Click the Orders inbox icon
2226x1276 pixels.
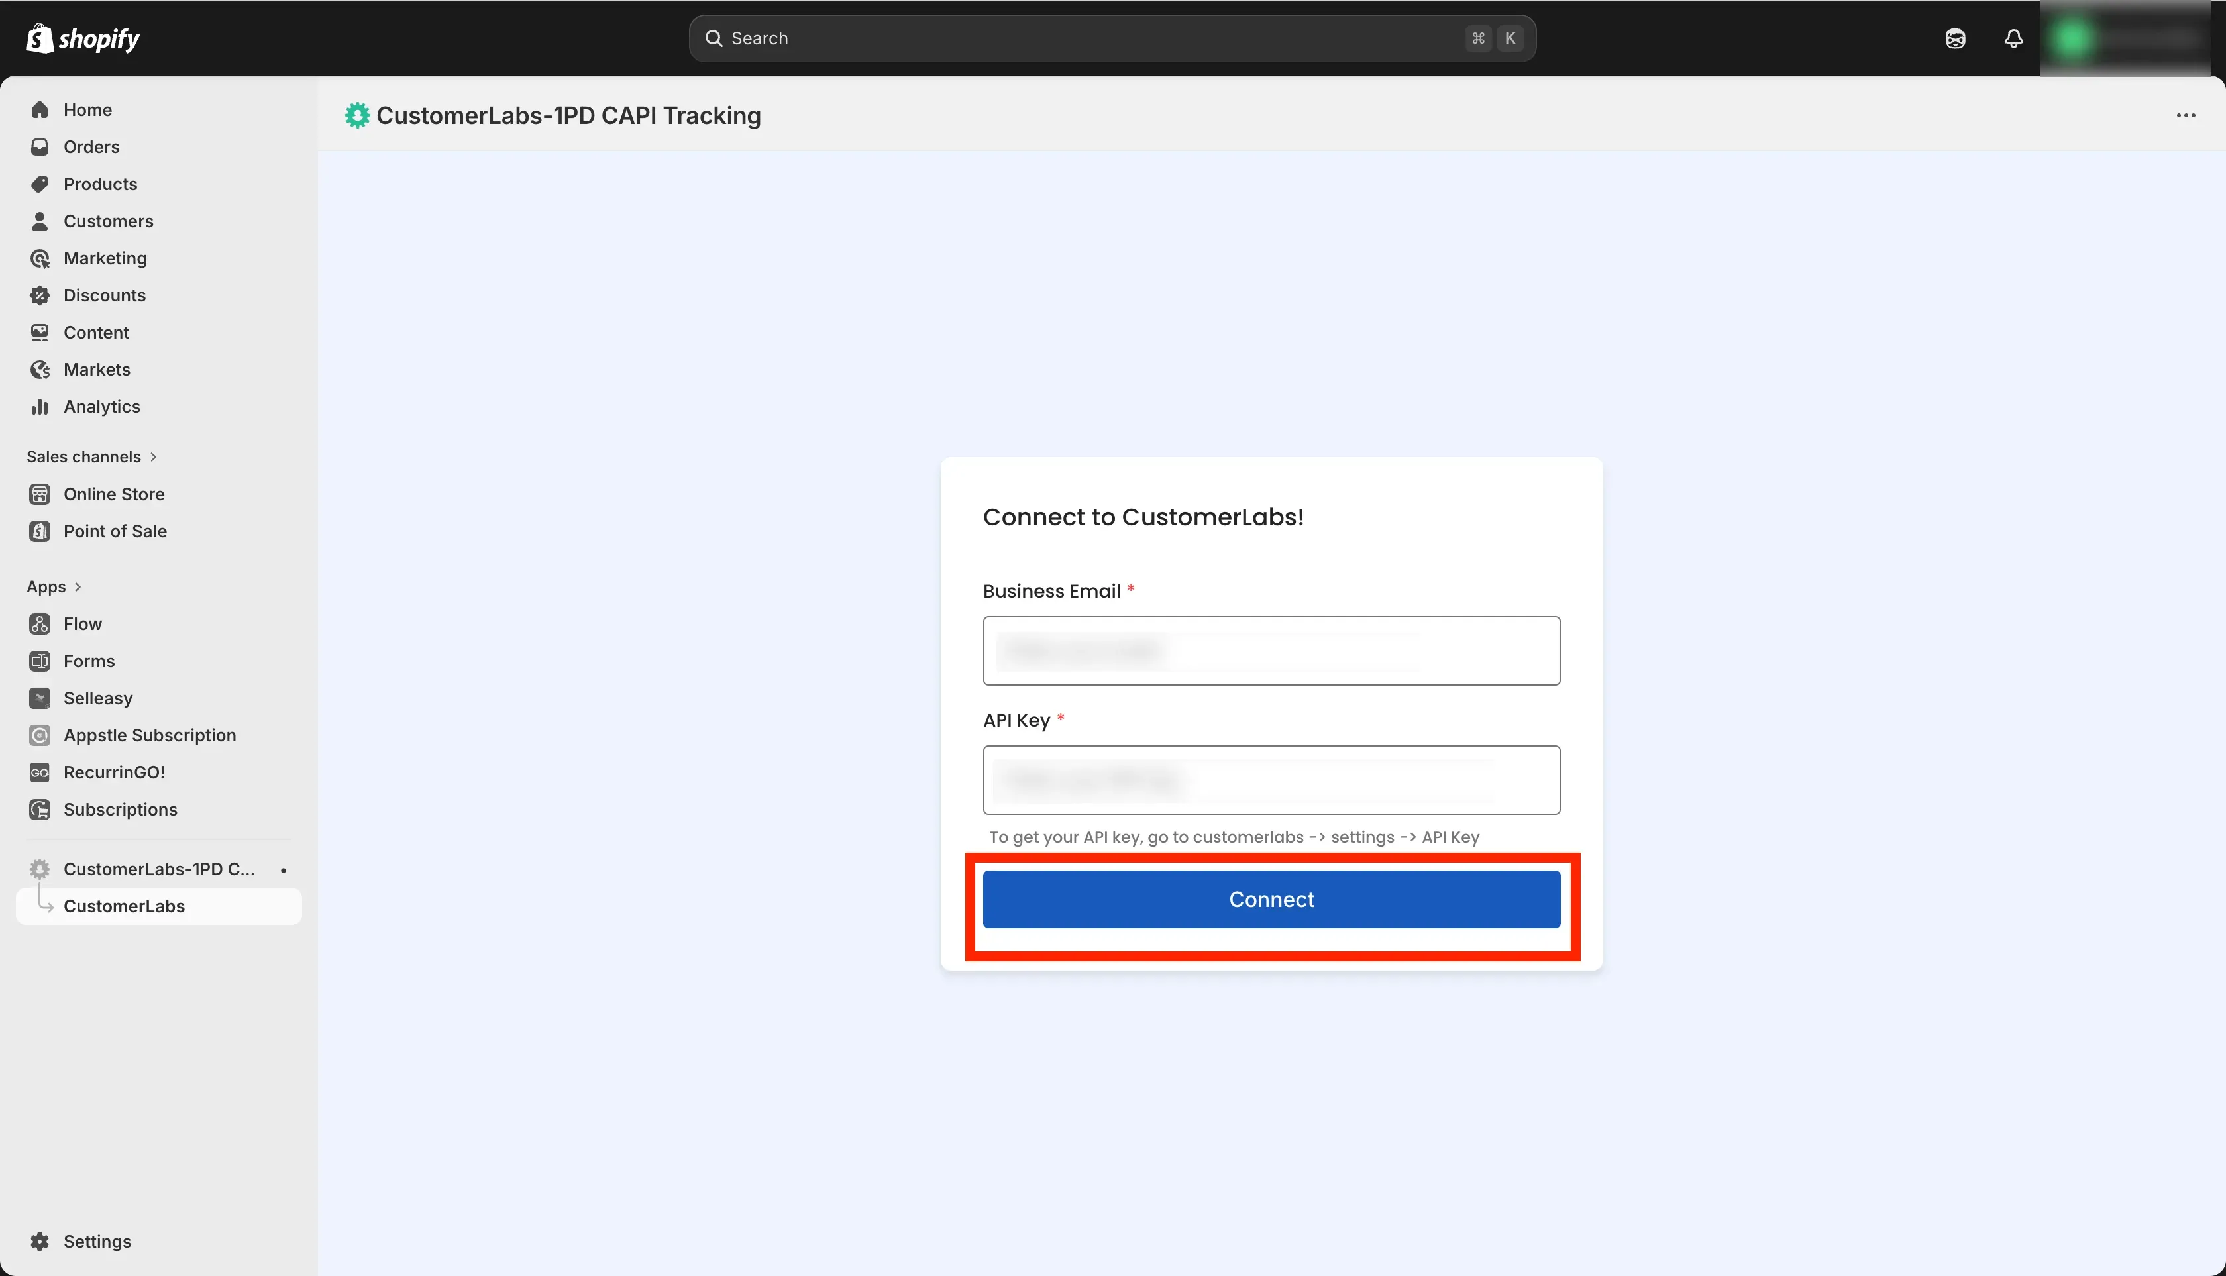(x=40, y=146)
